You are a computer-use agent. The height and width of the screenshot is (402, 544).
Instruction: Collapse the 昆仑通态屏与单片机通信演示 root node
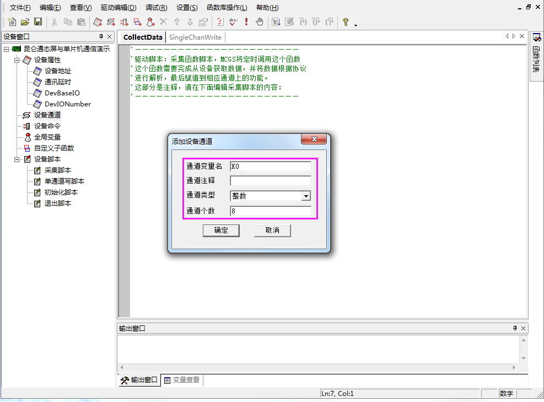coord(6,49)
